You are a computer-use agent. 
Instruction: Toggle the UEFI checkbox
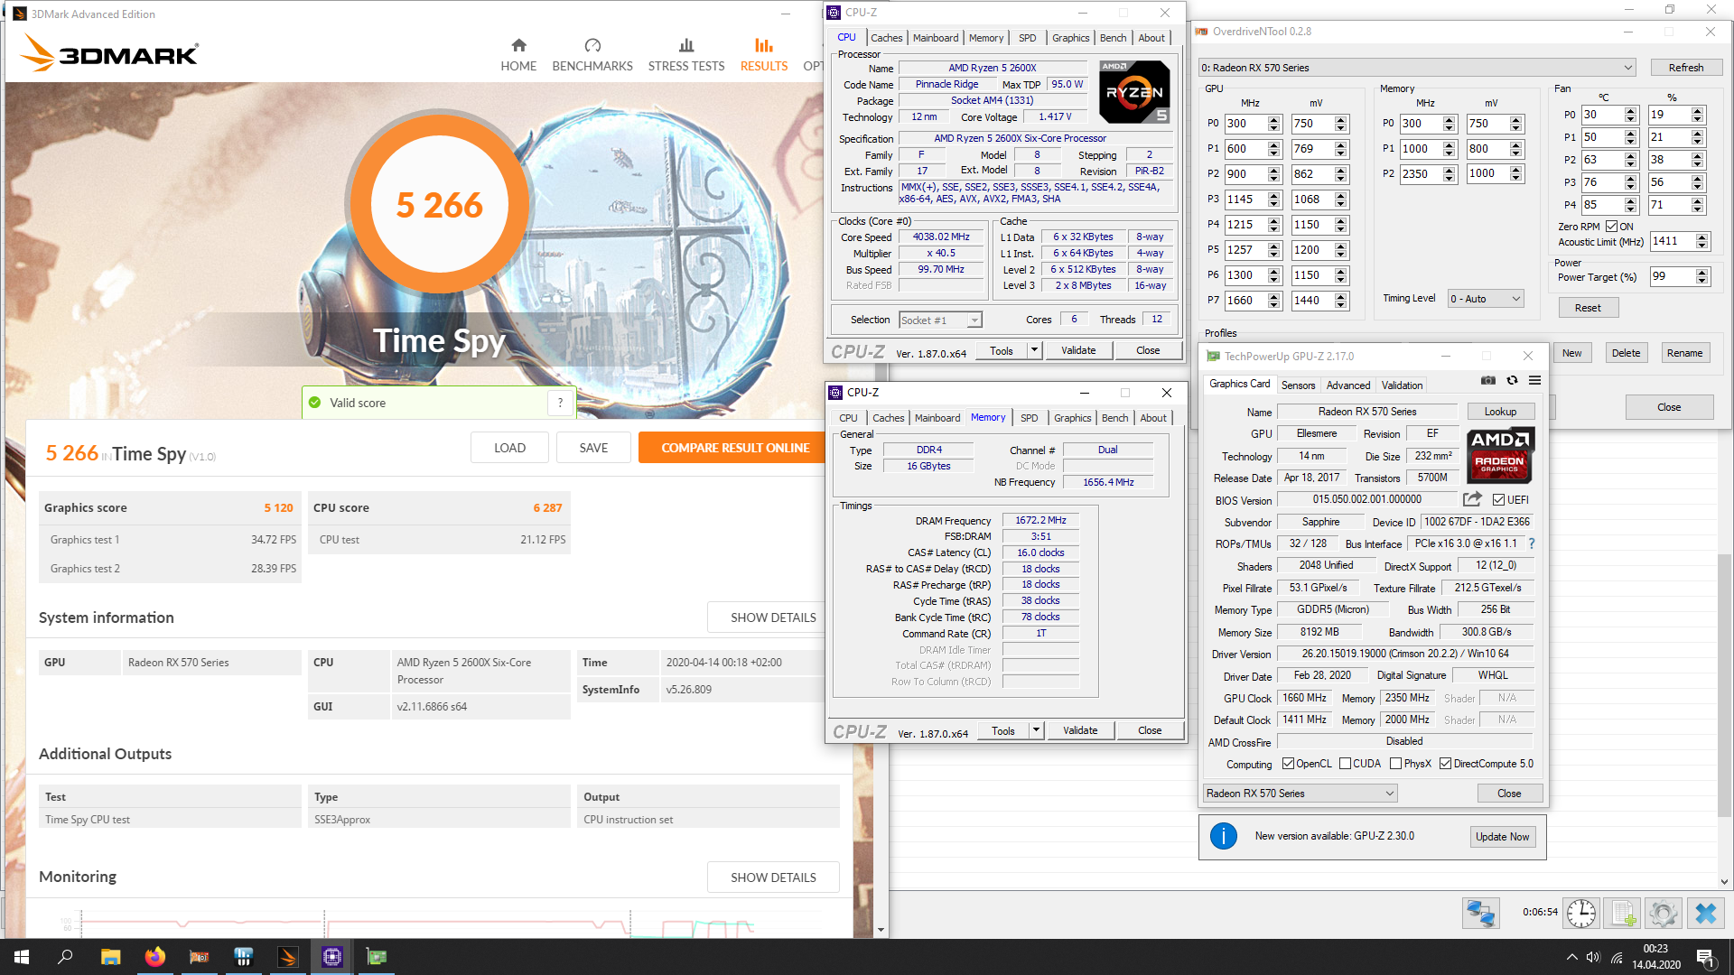[x=1498, y=500]
